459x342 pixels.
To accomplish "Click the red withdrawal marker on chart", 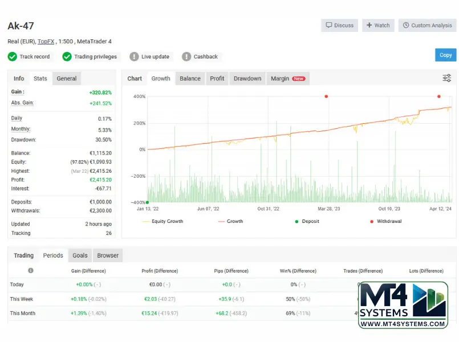I will point(326,96).
